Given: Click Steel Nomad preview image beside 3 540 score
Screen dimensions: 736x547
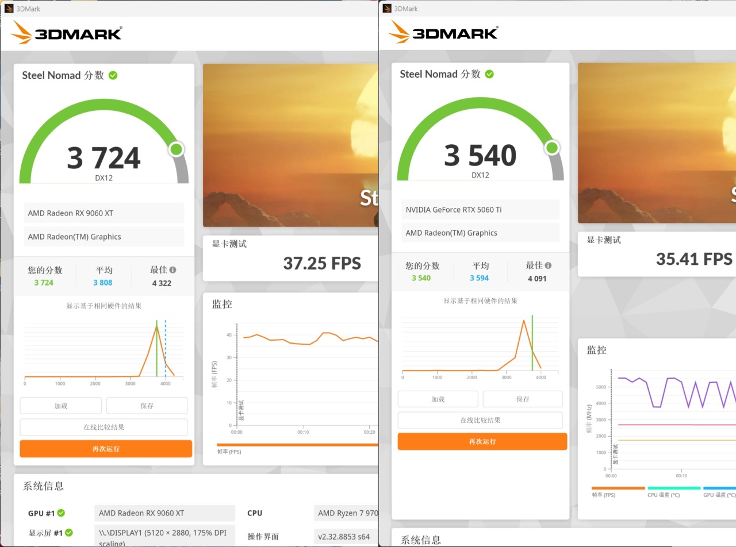Looking at the screenshot, I should [x=657, y=142].
